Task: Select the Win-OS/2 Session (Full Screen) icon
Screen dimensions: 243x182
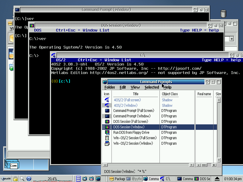Action: point(107,138)
